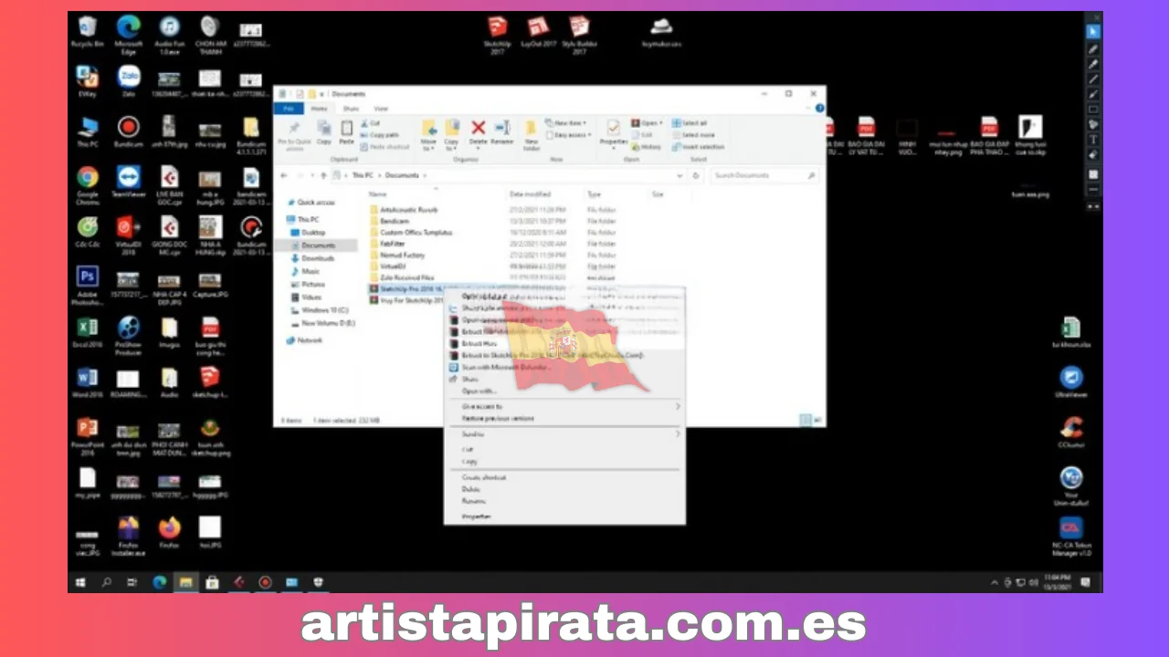
Task: Click Pin to Quick access icon
Action: (294, 128)
